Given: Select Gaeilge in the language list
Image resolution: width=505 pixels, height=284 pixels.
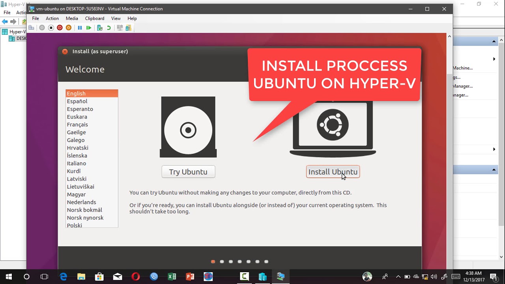Looking at the screenshot, I should (92, 132).
